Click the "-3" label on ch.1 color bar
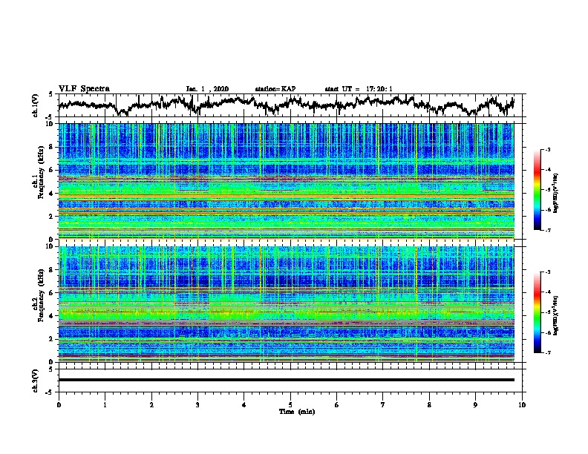This screenshot has width=588, height=454. [548, 149]
